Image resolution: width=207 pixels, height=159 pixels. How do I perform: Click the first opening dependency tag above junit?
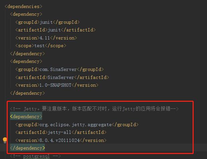click(x=26, y=14)
